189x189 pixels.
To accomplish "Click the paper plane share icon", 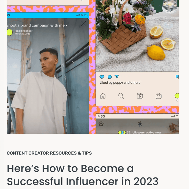I will (x=117, y=77).
